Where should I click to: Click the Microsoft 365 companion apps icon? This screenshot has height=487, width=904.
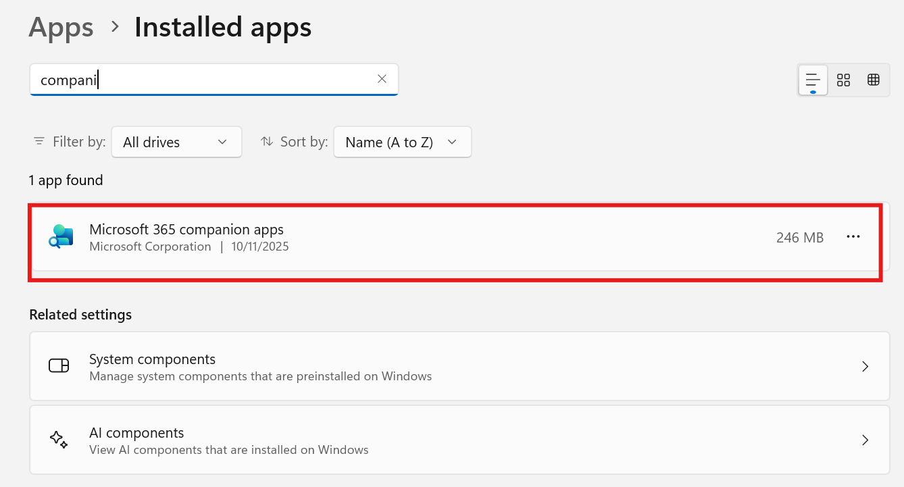point(60,236)
